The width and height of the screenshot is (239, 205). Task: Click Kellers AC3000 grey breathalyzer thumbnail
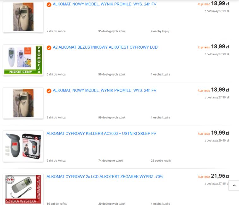coord(23,146)
